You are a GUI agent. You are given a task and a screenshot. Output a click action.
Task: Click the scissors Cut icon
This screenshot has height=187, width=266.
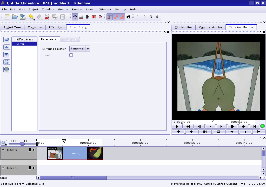[47, 17]
